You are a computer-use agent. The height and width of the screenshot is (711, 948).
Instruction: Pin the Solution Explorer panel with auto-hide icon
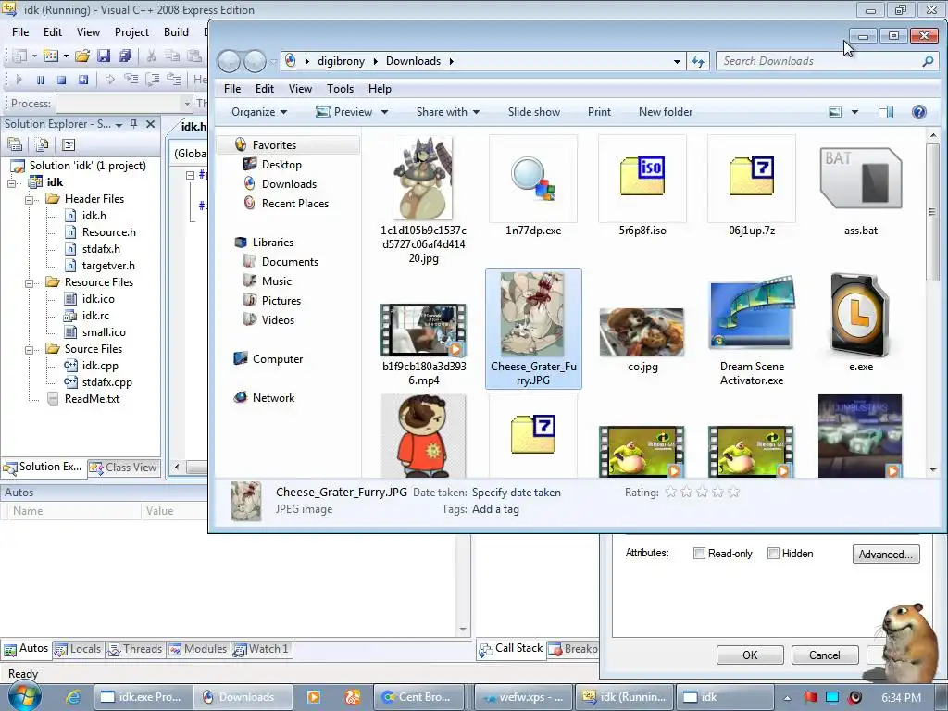(x=133, y=124)
